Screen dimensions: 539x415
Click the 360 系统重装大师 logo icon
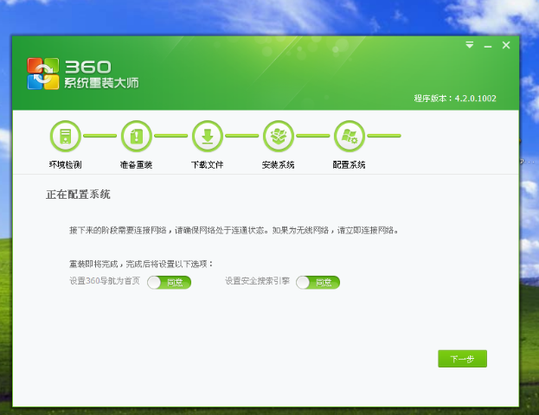tap(43, 73)
